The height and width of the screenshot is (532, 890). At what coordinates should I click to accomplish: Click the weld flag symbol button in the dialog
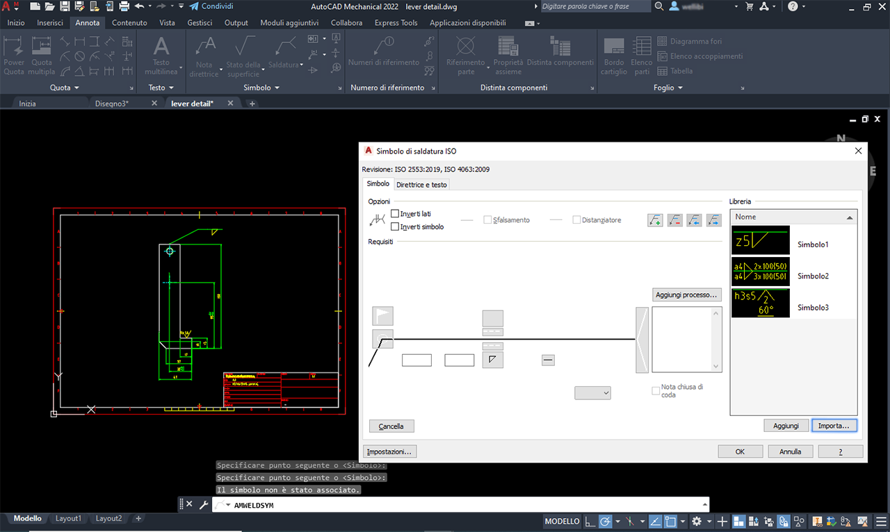click(383, 316)
